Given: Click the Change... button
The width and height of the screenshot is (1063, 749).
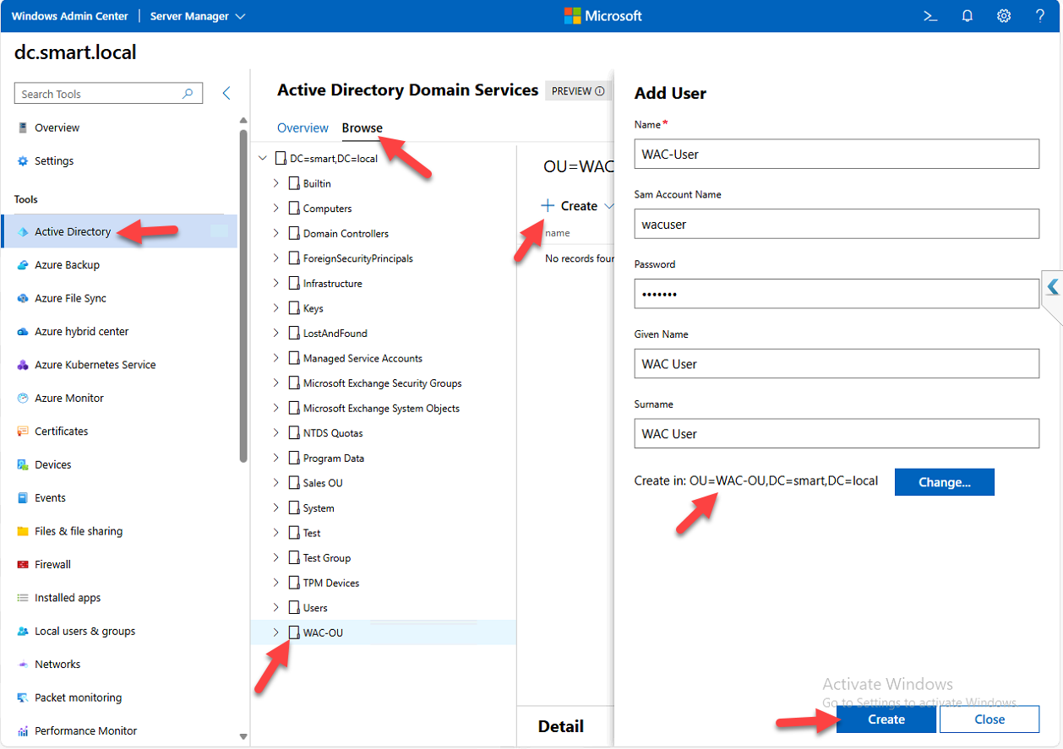Looking at the screenshot, I should [x=945, y=482].
